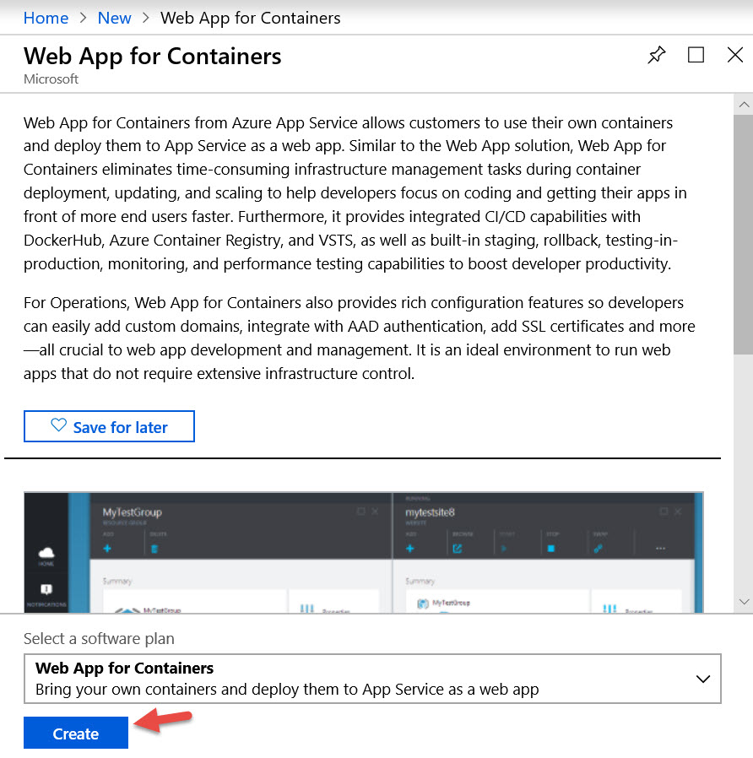Click the scrollbar up arrow
The width and height of the screenshot is (753, 758).
click(744, 104)
